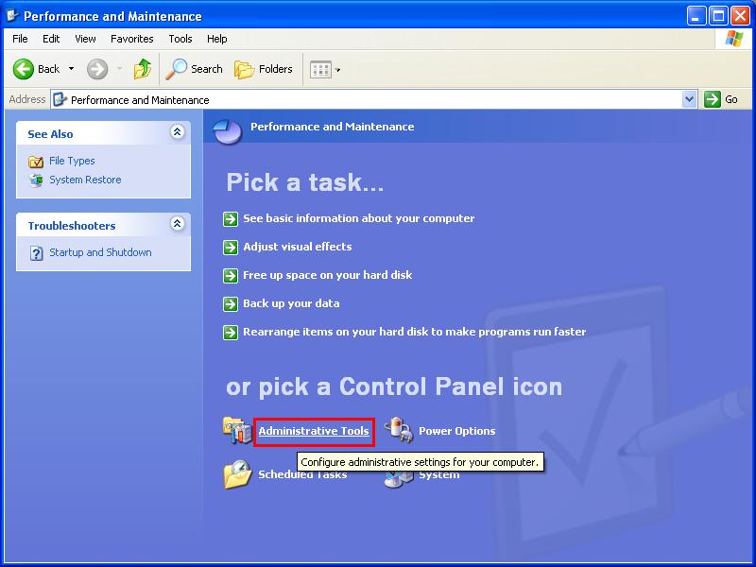Image resolution: width=756 pixels, height=567 pixels.
Task: Click the Troubleshooters panel header
Action: point(103,225)
